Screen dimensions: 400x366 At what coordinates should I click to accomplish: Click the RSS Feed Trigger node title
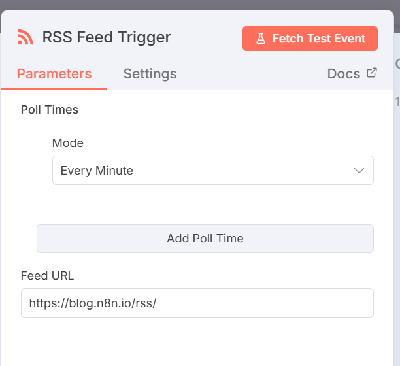tap(107, 37)
